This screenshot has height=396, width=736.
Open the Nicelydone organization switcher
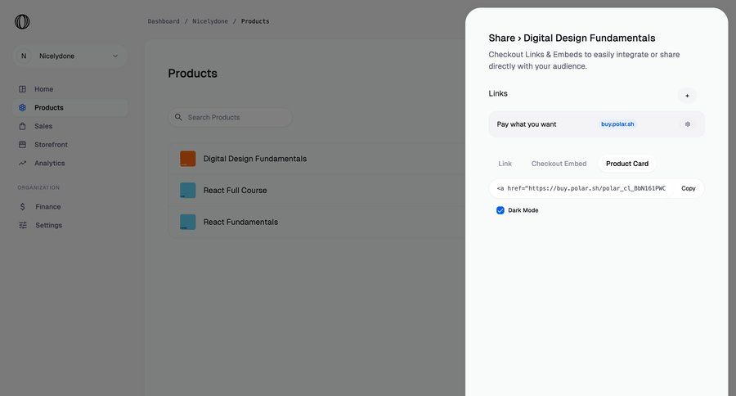[x=70, y=56]
